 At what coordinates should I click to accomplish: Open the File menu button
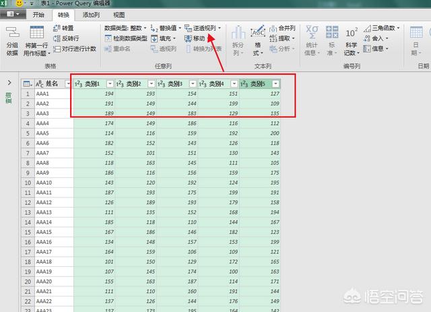tap(13, 13)
